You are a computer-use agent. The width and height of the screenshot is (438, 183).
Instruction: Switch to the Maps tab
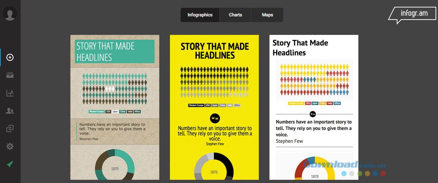[x=267, y=15]
